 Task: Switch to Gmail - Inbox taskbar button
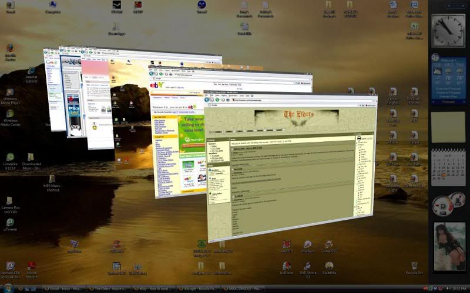pos(63,289)
